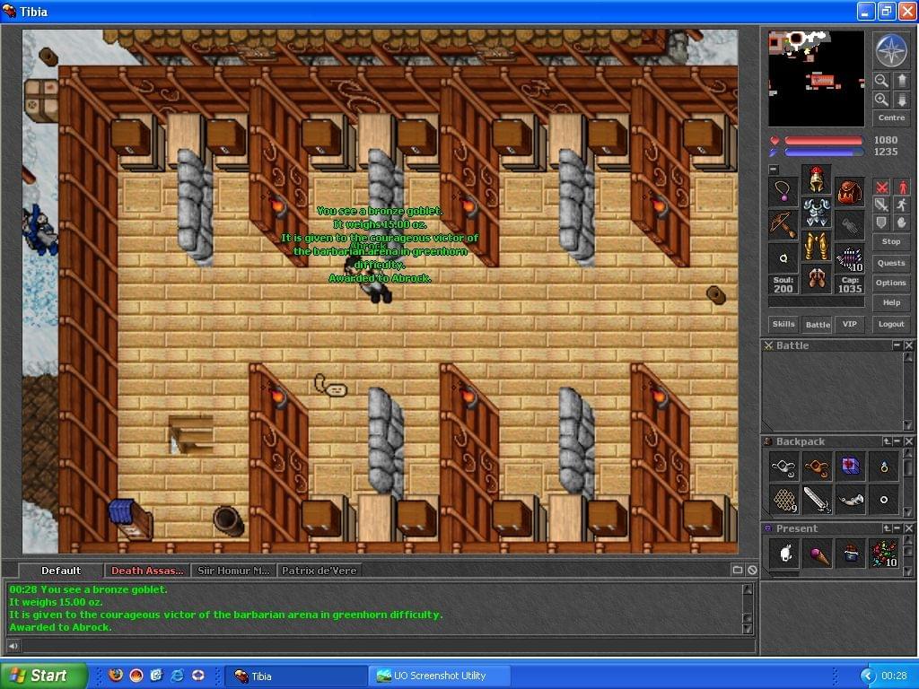Launch Firefox from quick launch
Screen dimensions: 919x689
pyautogui.click(x=116, y=676)
